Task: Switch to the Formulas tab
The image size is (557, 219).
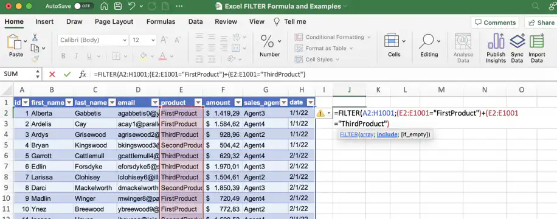Action: 161,22
